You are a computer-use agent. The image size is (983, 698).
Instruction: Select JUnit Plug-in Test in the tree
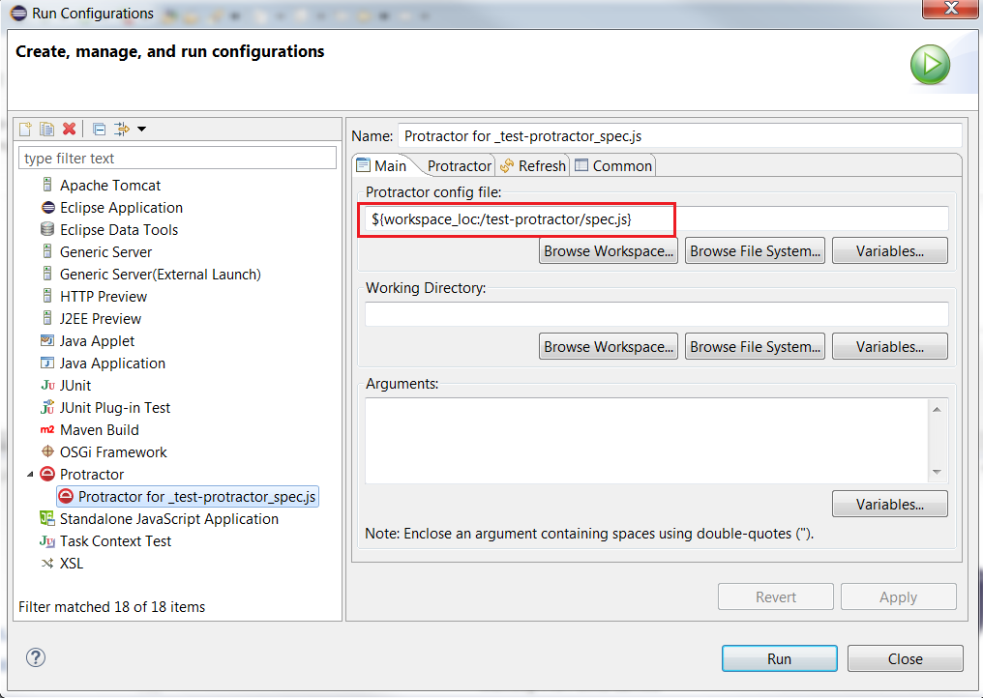tap(114, 408)
